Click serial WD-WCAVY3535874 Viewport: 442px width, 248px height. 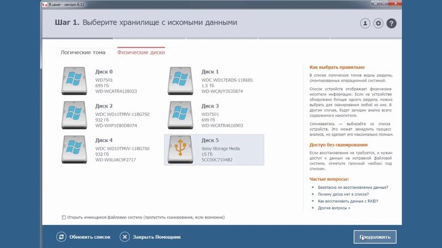(222, 91)
